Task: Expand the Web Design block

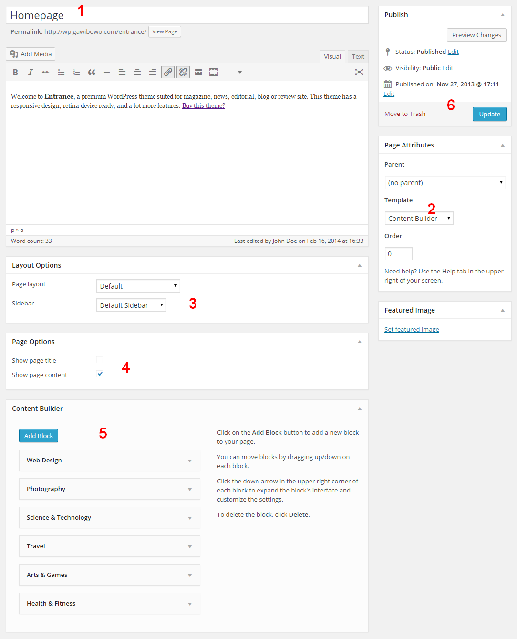Action: click(x=190, y=461)
